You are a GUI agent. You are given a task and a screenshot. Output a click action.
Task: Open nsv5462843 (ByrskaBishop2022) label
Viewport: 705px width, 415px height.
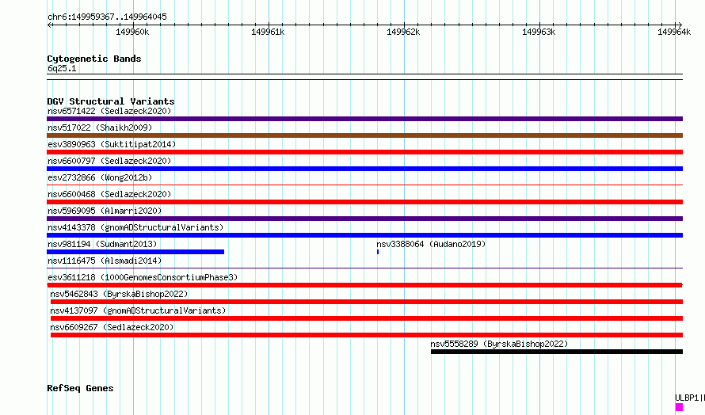coord(119,294)
